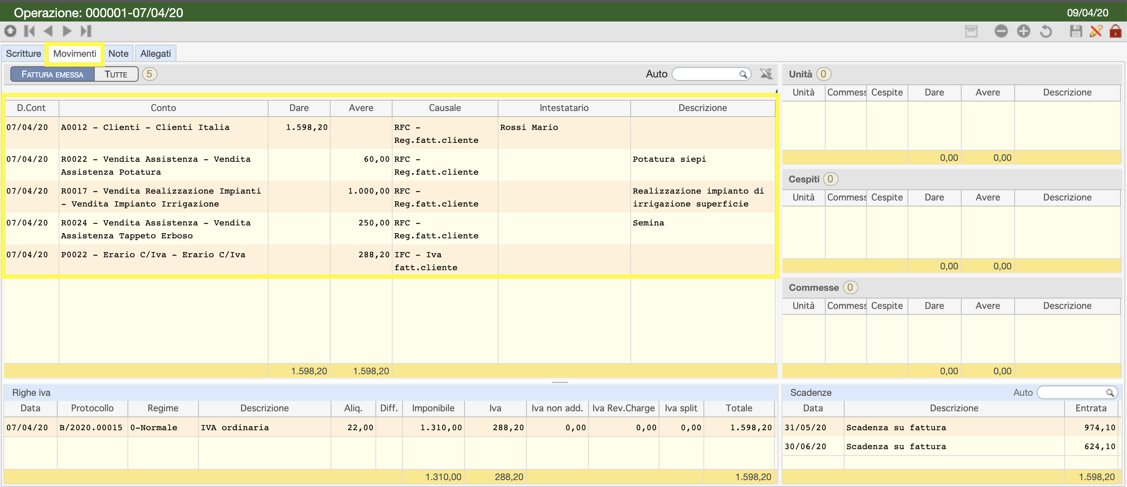Select the R0017 Vendita Impianto Irrigazione row
The width and height of the screenshot is (1127, 487).
pos(390,197)
